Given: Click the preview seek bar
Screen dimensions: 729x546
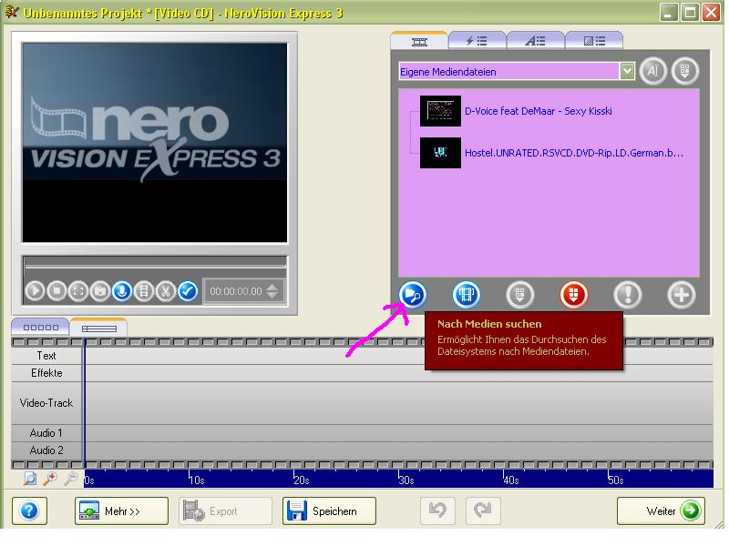Looking at the screenshot, I should (155, 266).
